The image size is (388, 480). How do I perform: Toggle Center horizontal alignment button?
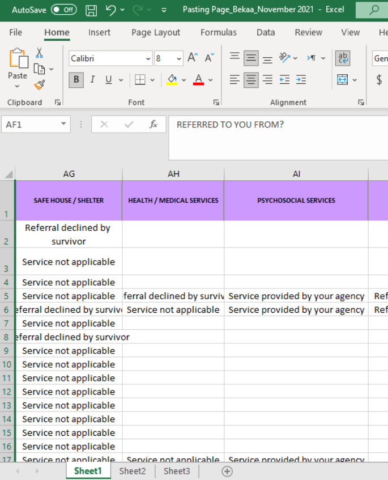(x=251, y=80)
